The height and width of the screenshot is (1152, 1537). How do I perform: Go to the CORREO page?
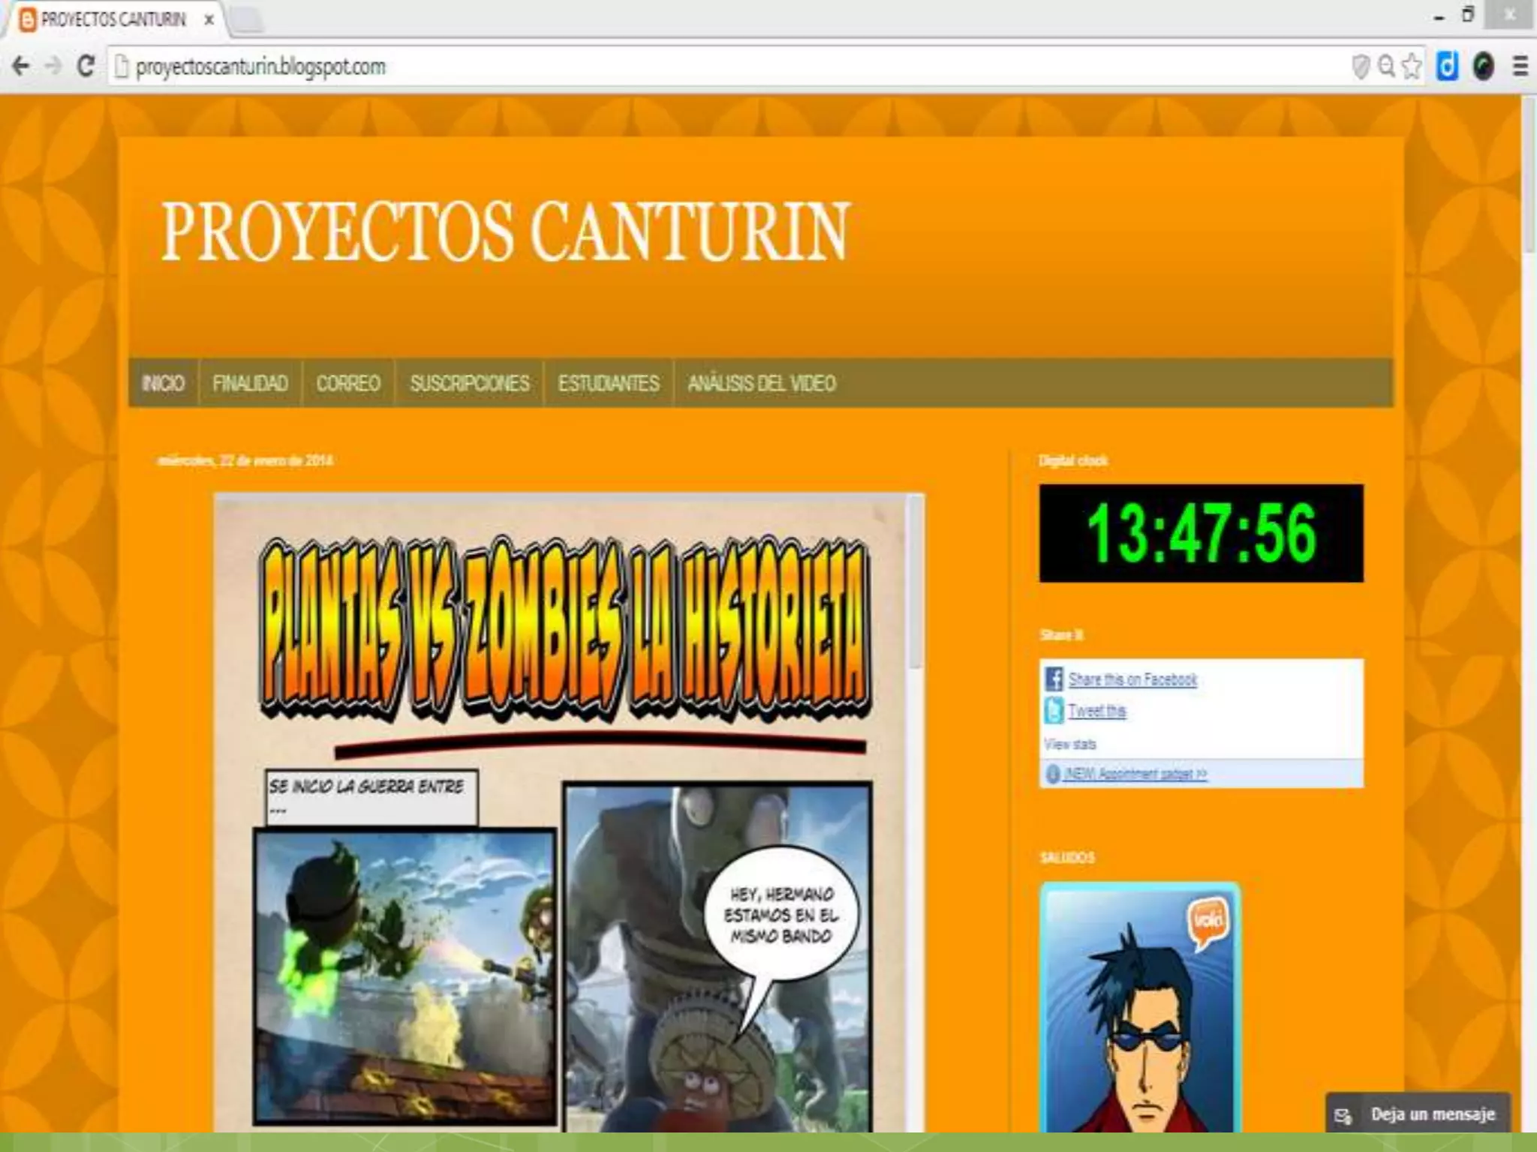(348, 383)
